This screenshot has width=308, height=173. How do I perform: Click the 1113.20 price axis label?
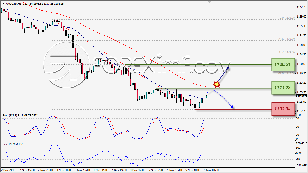[x=301, y=83]
